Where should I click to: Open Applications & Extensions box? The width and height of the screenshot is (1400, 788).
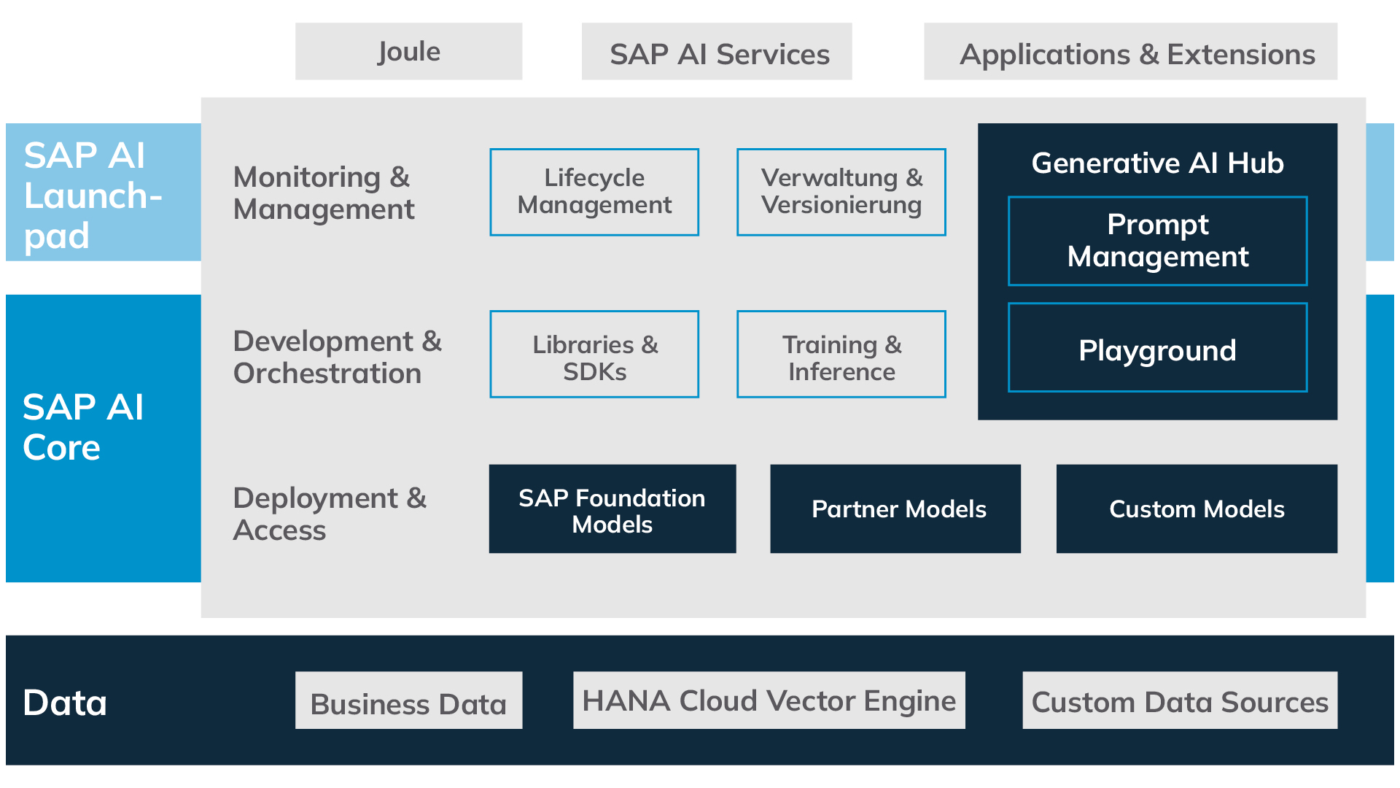pos(1130,51)
